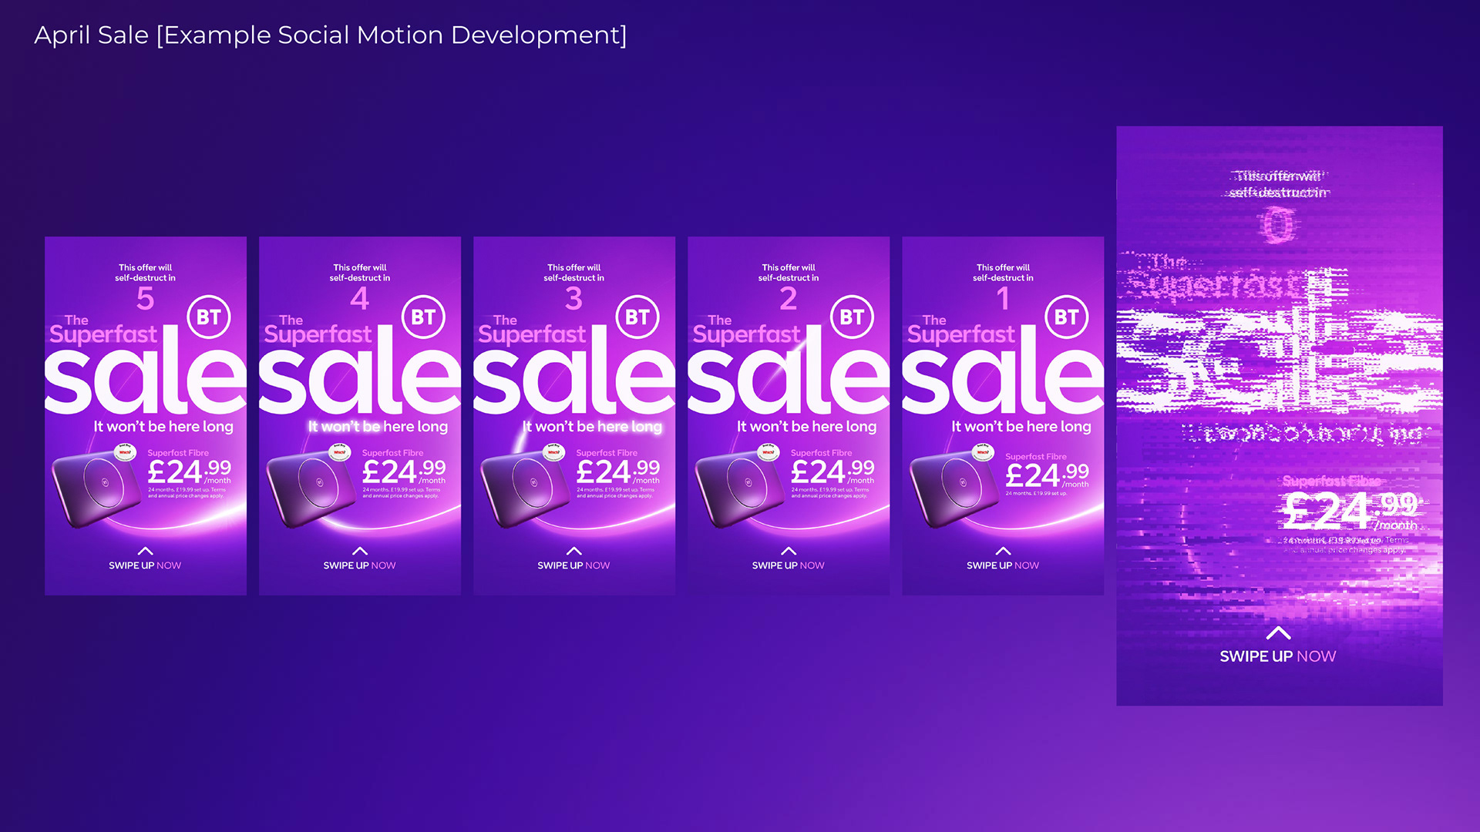
Task: Click the BT logo on countdown 5 frame
Action: coord(209,317)
